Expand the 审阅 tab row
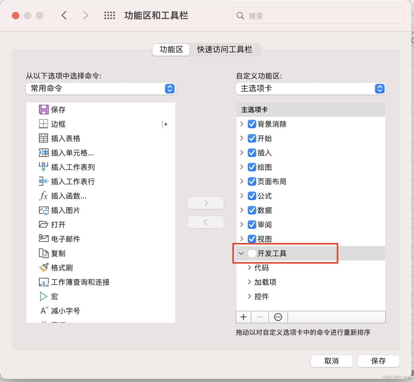Viewport: 414px width, 382px height. click(242, 224)
